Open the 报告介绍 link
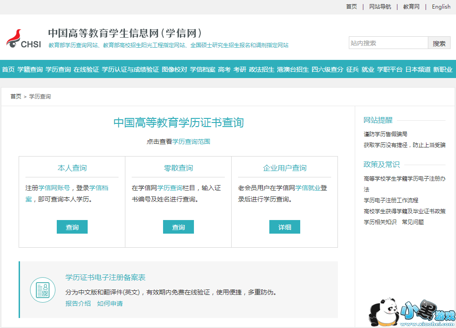 (78, 304)
